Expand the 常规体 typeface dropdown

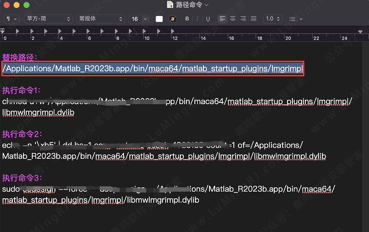101,19
